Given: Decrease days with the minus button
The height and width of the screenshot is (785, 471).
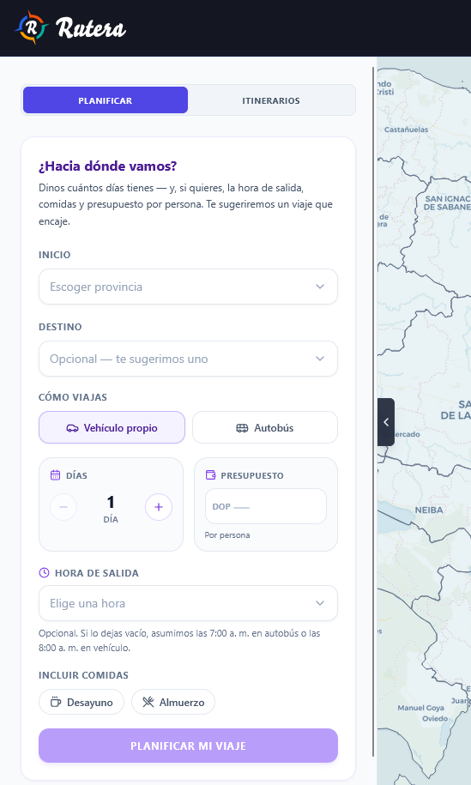Looking at the screenshot, I should 63,507.
